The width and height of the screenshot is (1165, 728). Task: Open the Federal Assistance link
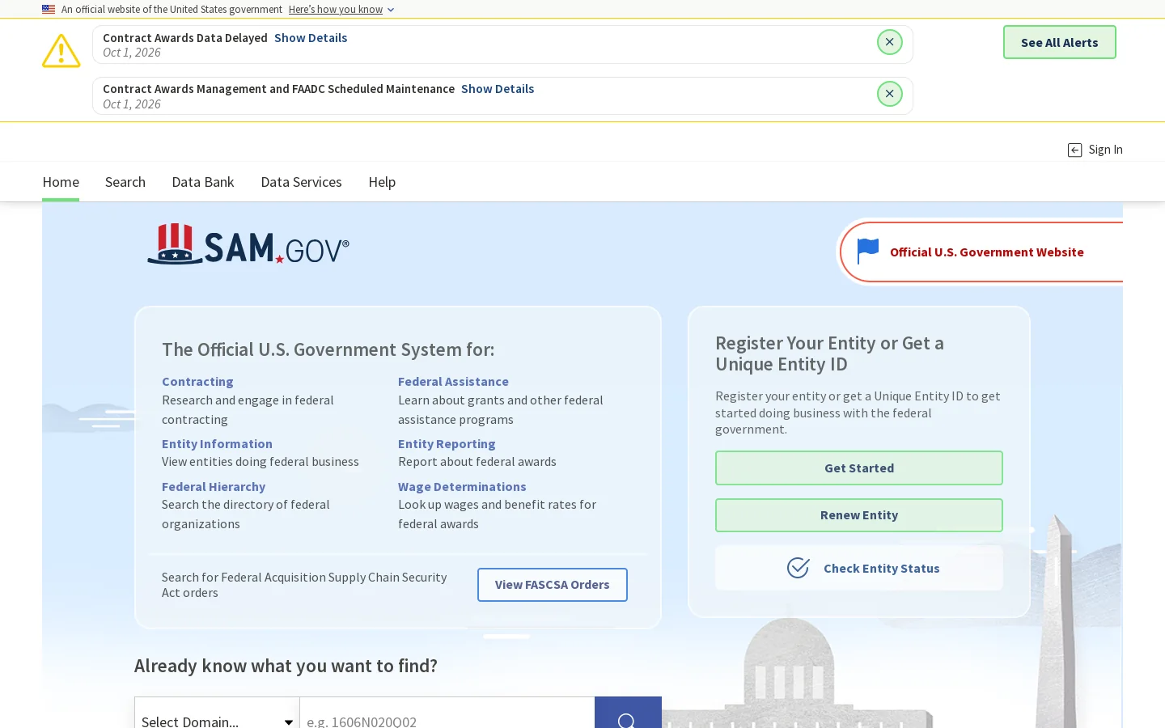pyautogui.click(x=453, y=382)
